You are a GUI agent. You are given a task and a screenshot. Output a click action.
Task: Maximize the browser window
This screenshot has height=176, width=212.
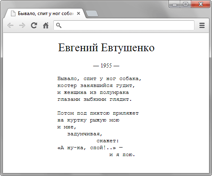(x=186, y=4)
